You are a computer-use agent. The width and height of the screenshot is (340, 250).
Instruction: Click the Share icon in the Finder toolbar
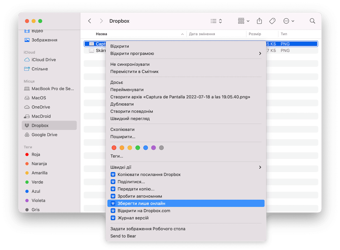click(259, 21)
